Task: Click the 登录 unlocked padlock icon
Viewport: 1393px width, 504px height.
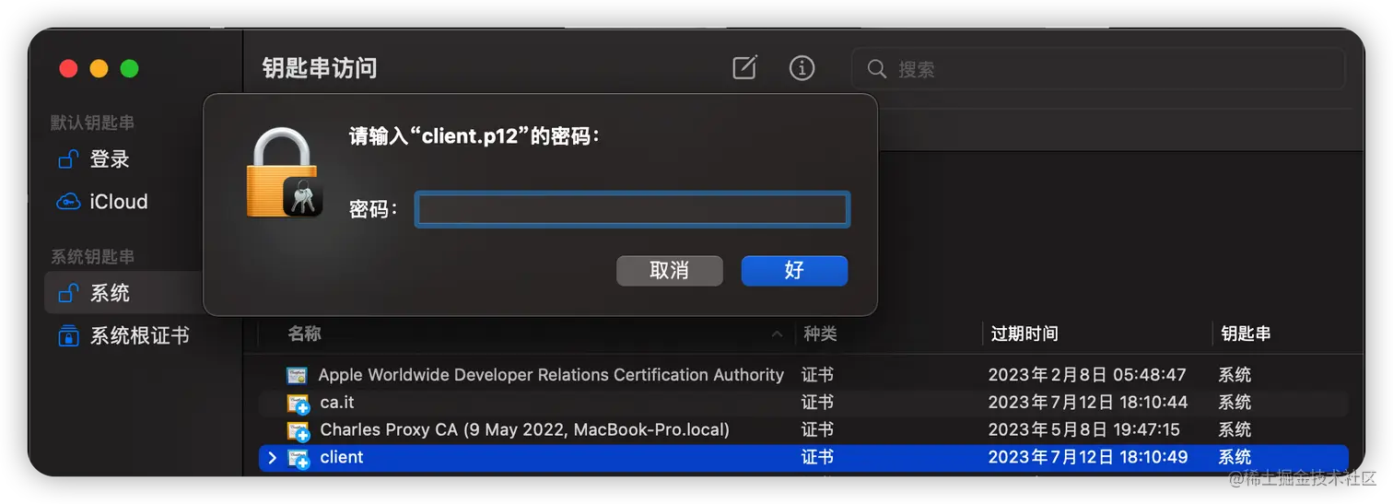Action: [x=67, y=159]
